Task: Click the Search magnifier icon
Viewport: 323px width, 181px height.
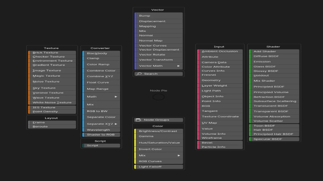Action: tap(139, 74)
